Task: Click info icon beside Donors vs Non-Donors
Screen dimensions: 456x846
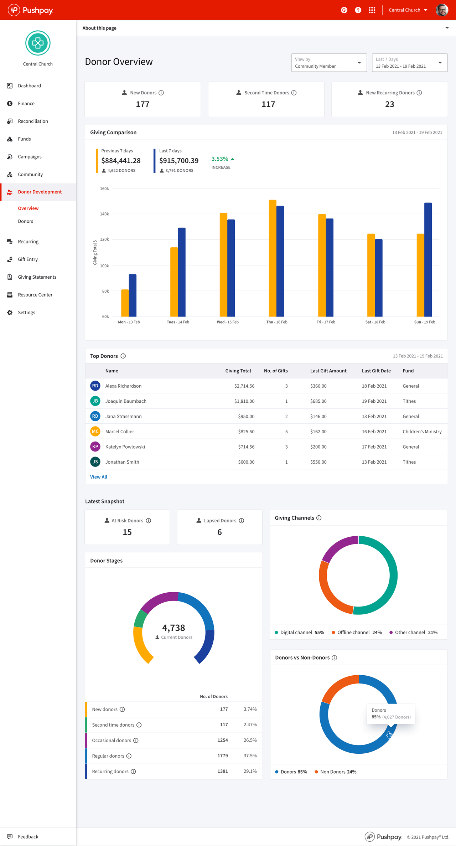Action: click(335, 658)
